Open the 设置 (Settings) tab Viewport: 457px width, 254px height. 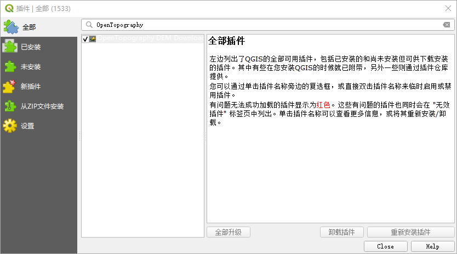[39, 126]
